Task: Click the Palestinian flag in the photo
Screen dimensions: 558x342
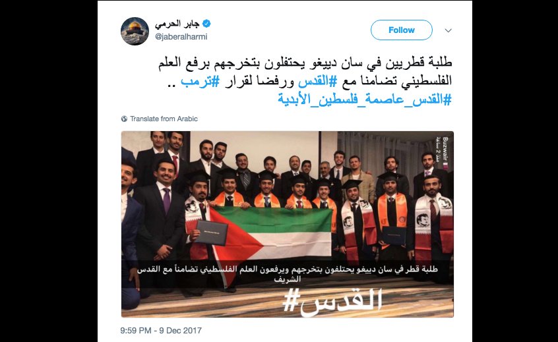Action: pyautogui.click(x=270, y=236)
